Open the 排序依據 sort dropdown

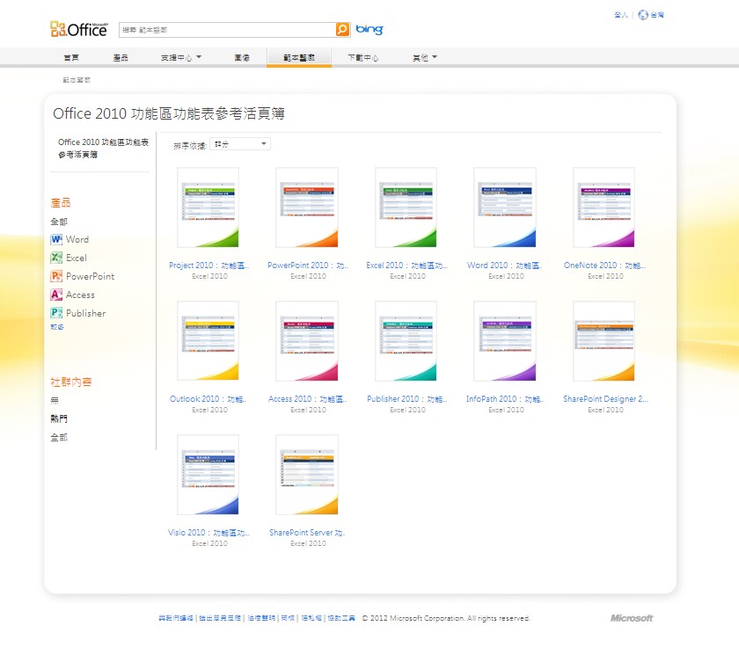coord(240,144)
